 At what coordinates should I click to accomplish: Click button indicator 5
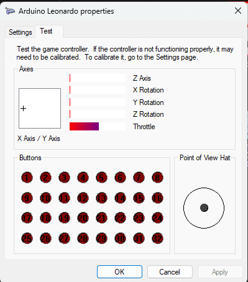[x=101, y=178]
